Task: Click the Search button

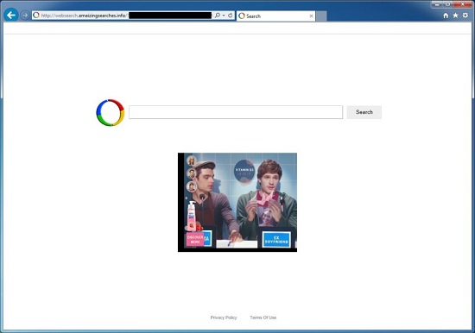Action: [364, 112]
